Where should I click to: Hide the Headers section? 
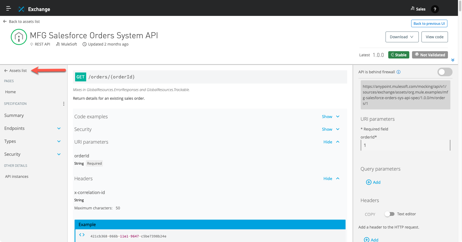click(x=331, y=179)
